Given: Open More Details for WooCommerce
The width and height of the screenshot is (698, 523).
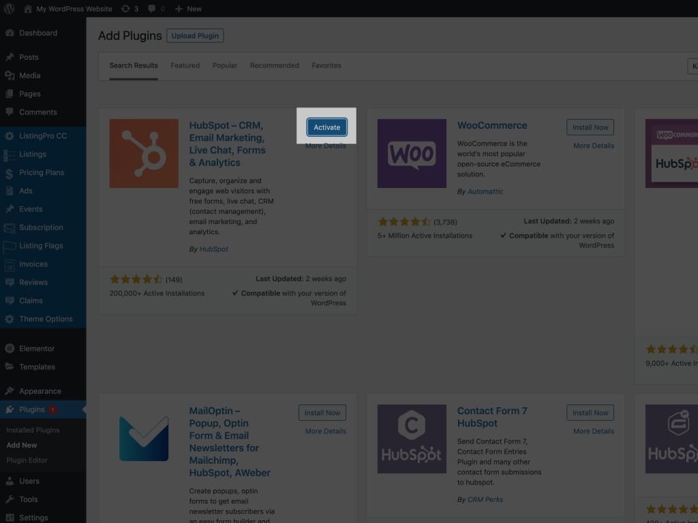Looking at the screenshot, I should click(x=594, y=146).
